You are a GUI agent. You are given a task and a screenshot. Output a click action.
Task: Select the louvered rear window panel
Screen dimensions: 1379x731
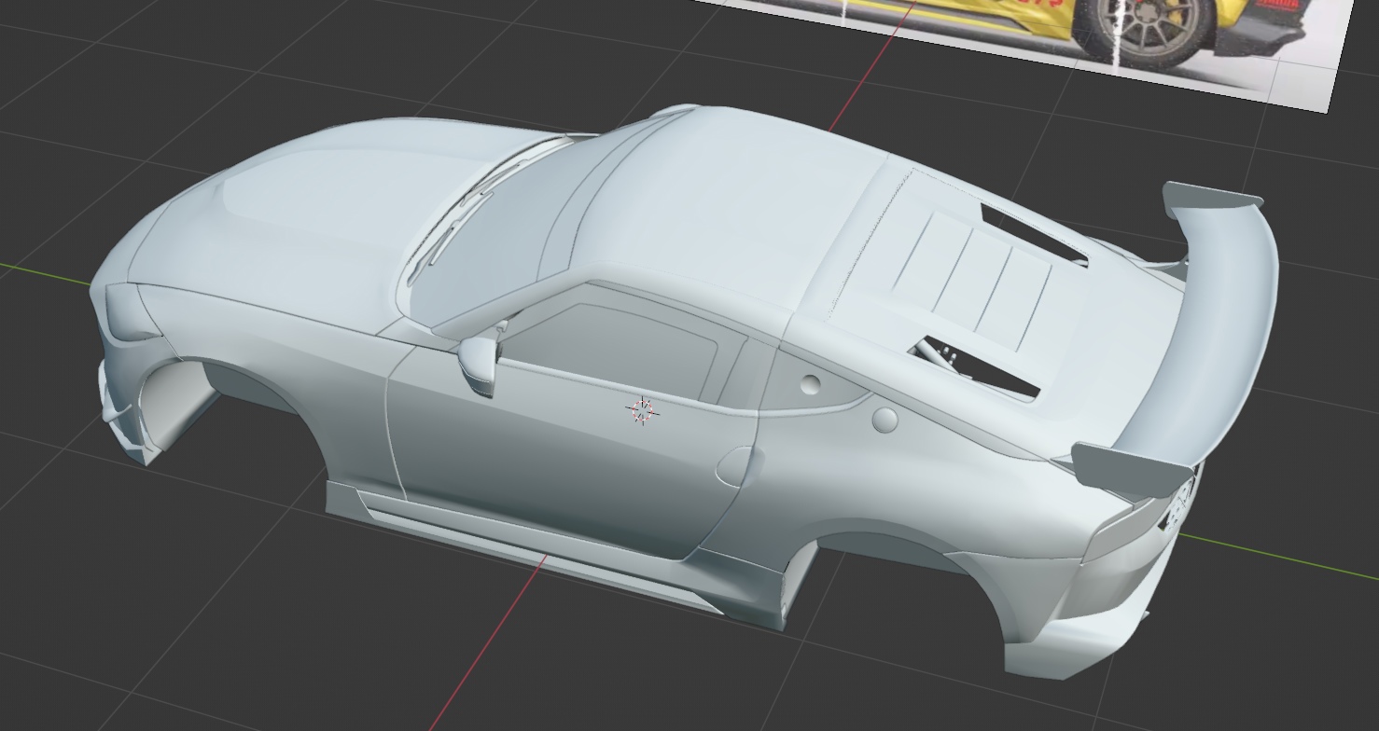coord(970,281)
